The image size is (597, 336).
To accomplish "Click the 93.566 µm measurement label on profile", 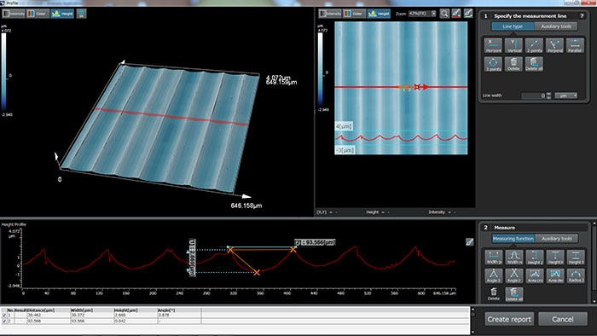I will (315, 242).
